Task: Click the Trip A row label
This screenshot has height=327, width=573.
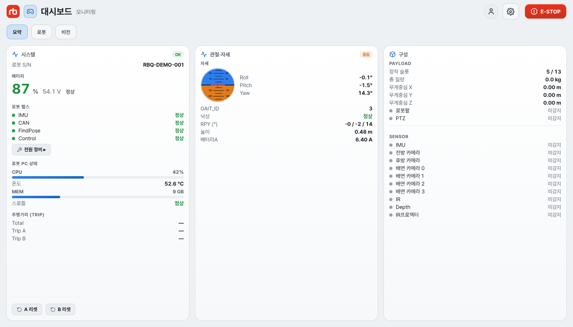Action: click(19, 231)
